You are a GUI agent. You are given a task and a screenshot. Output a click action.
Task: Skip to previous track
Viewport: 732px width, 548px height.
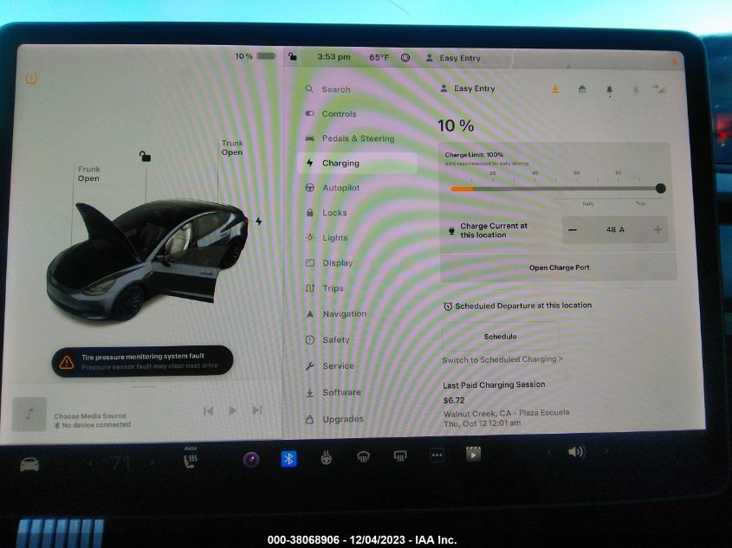tap(208, 411)
